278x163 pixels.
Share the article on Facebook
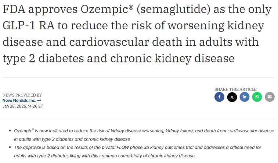(x=219, y=97)
